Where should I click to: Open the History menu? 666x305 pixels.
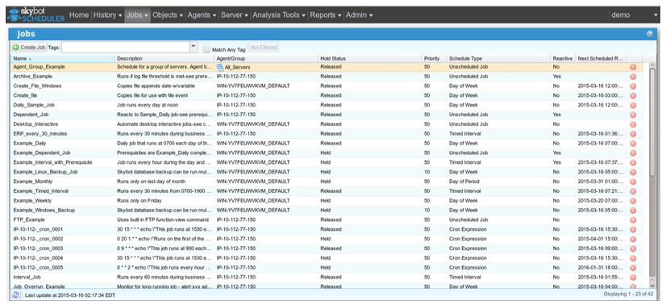tap(107, 15)
